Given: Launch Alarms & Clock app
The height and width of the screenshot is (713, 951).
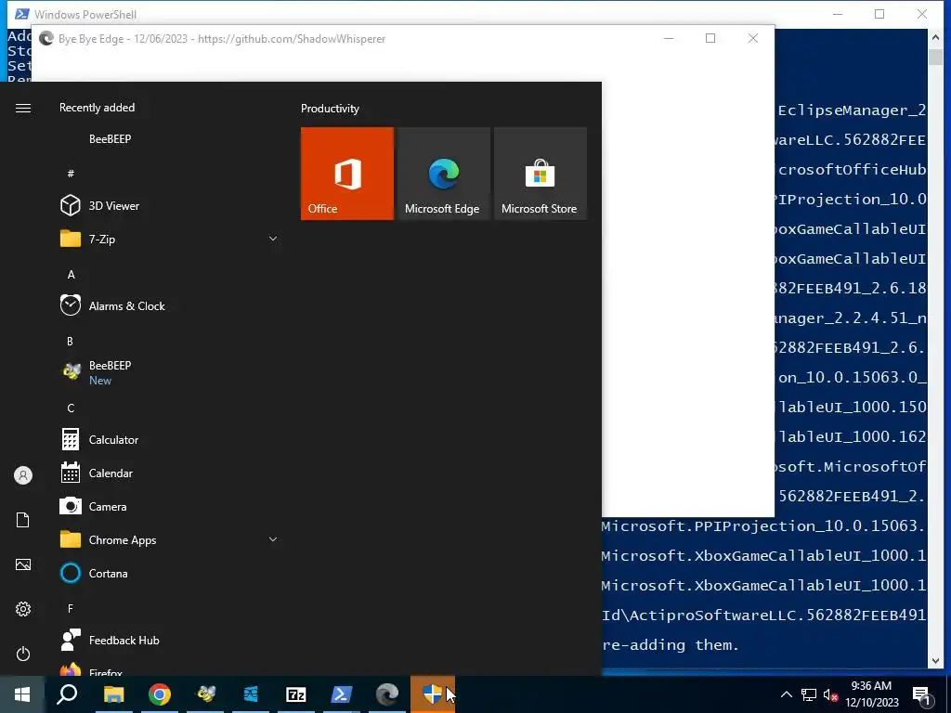Looking at the screenshot, I should tap(169, 305).
